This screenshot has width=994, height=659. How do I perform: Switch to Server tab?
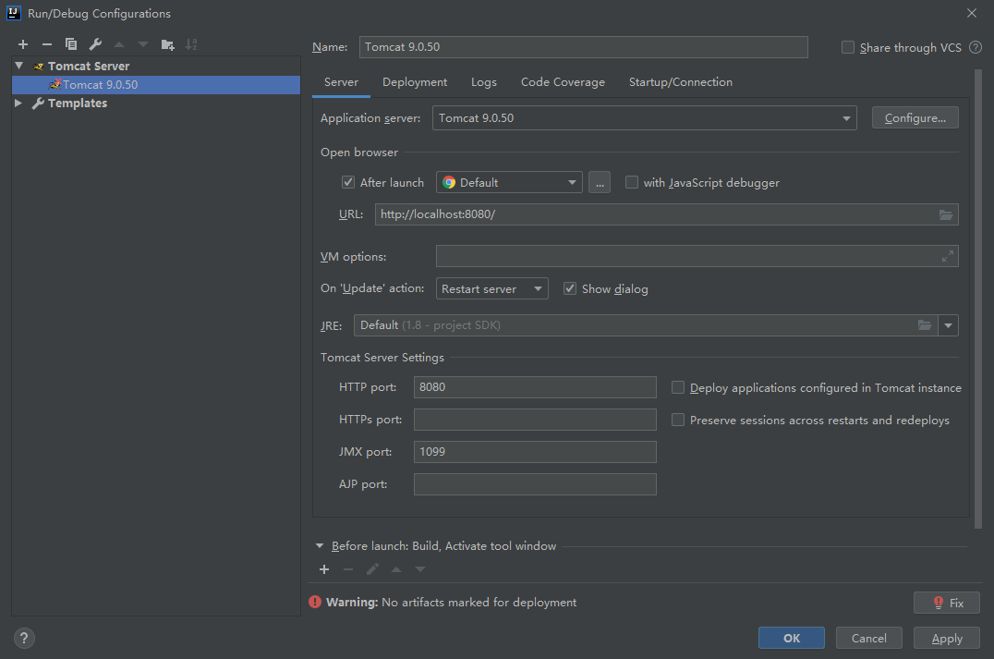[341, 82]
